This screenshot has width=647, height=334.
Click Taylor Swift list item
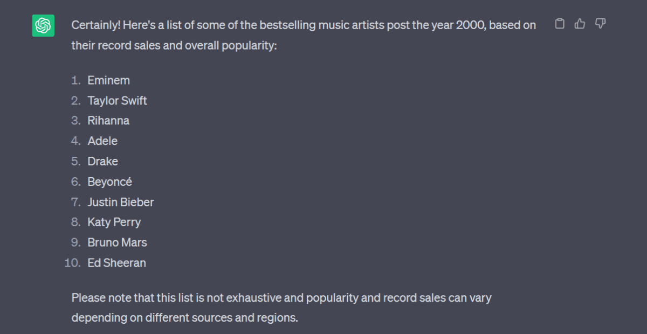(118, 101)
